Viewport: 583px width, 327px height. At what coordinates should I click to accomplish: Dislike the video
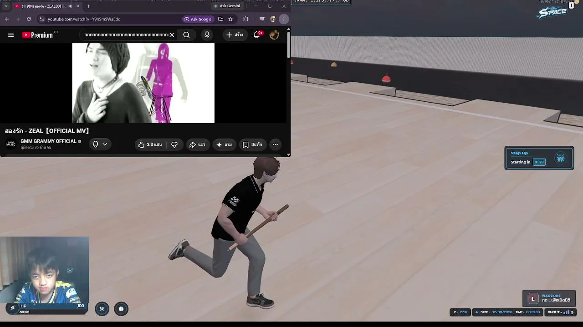pos(174,144)
